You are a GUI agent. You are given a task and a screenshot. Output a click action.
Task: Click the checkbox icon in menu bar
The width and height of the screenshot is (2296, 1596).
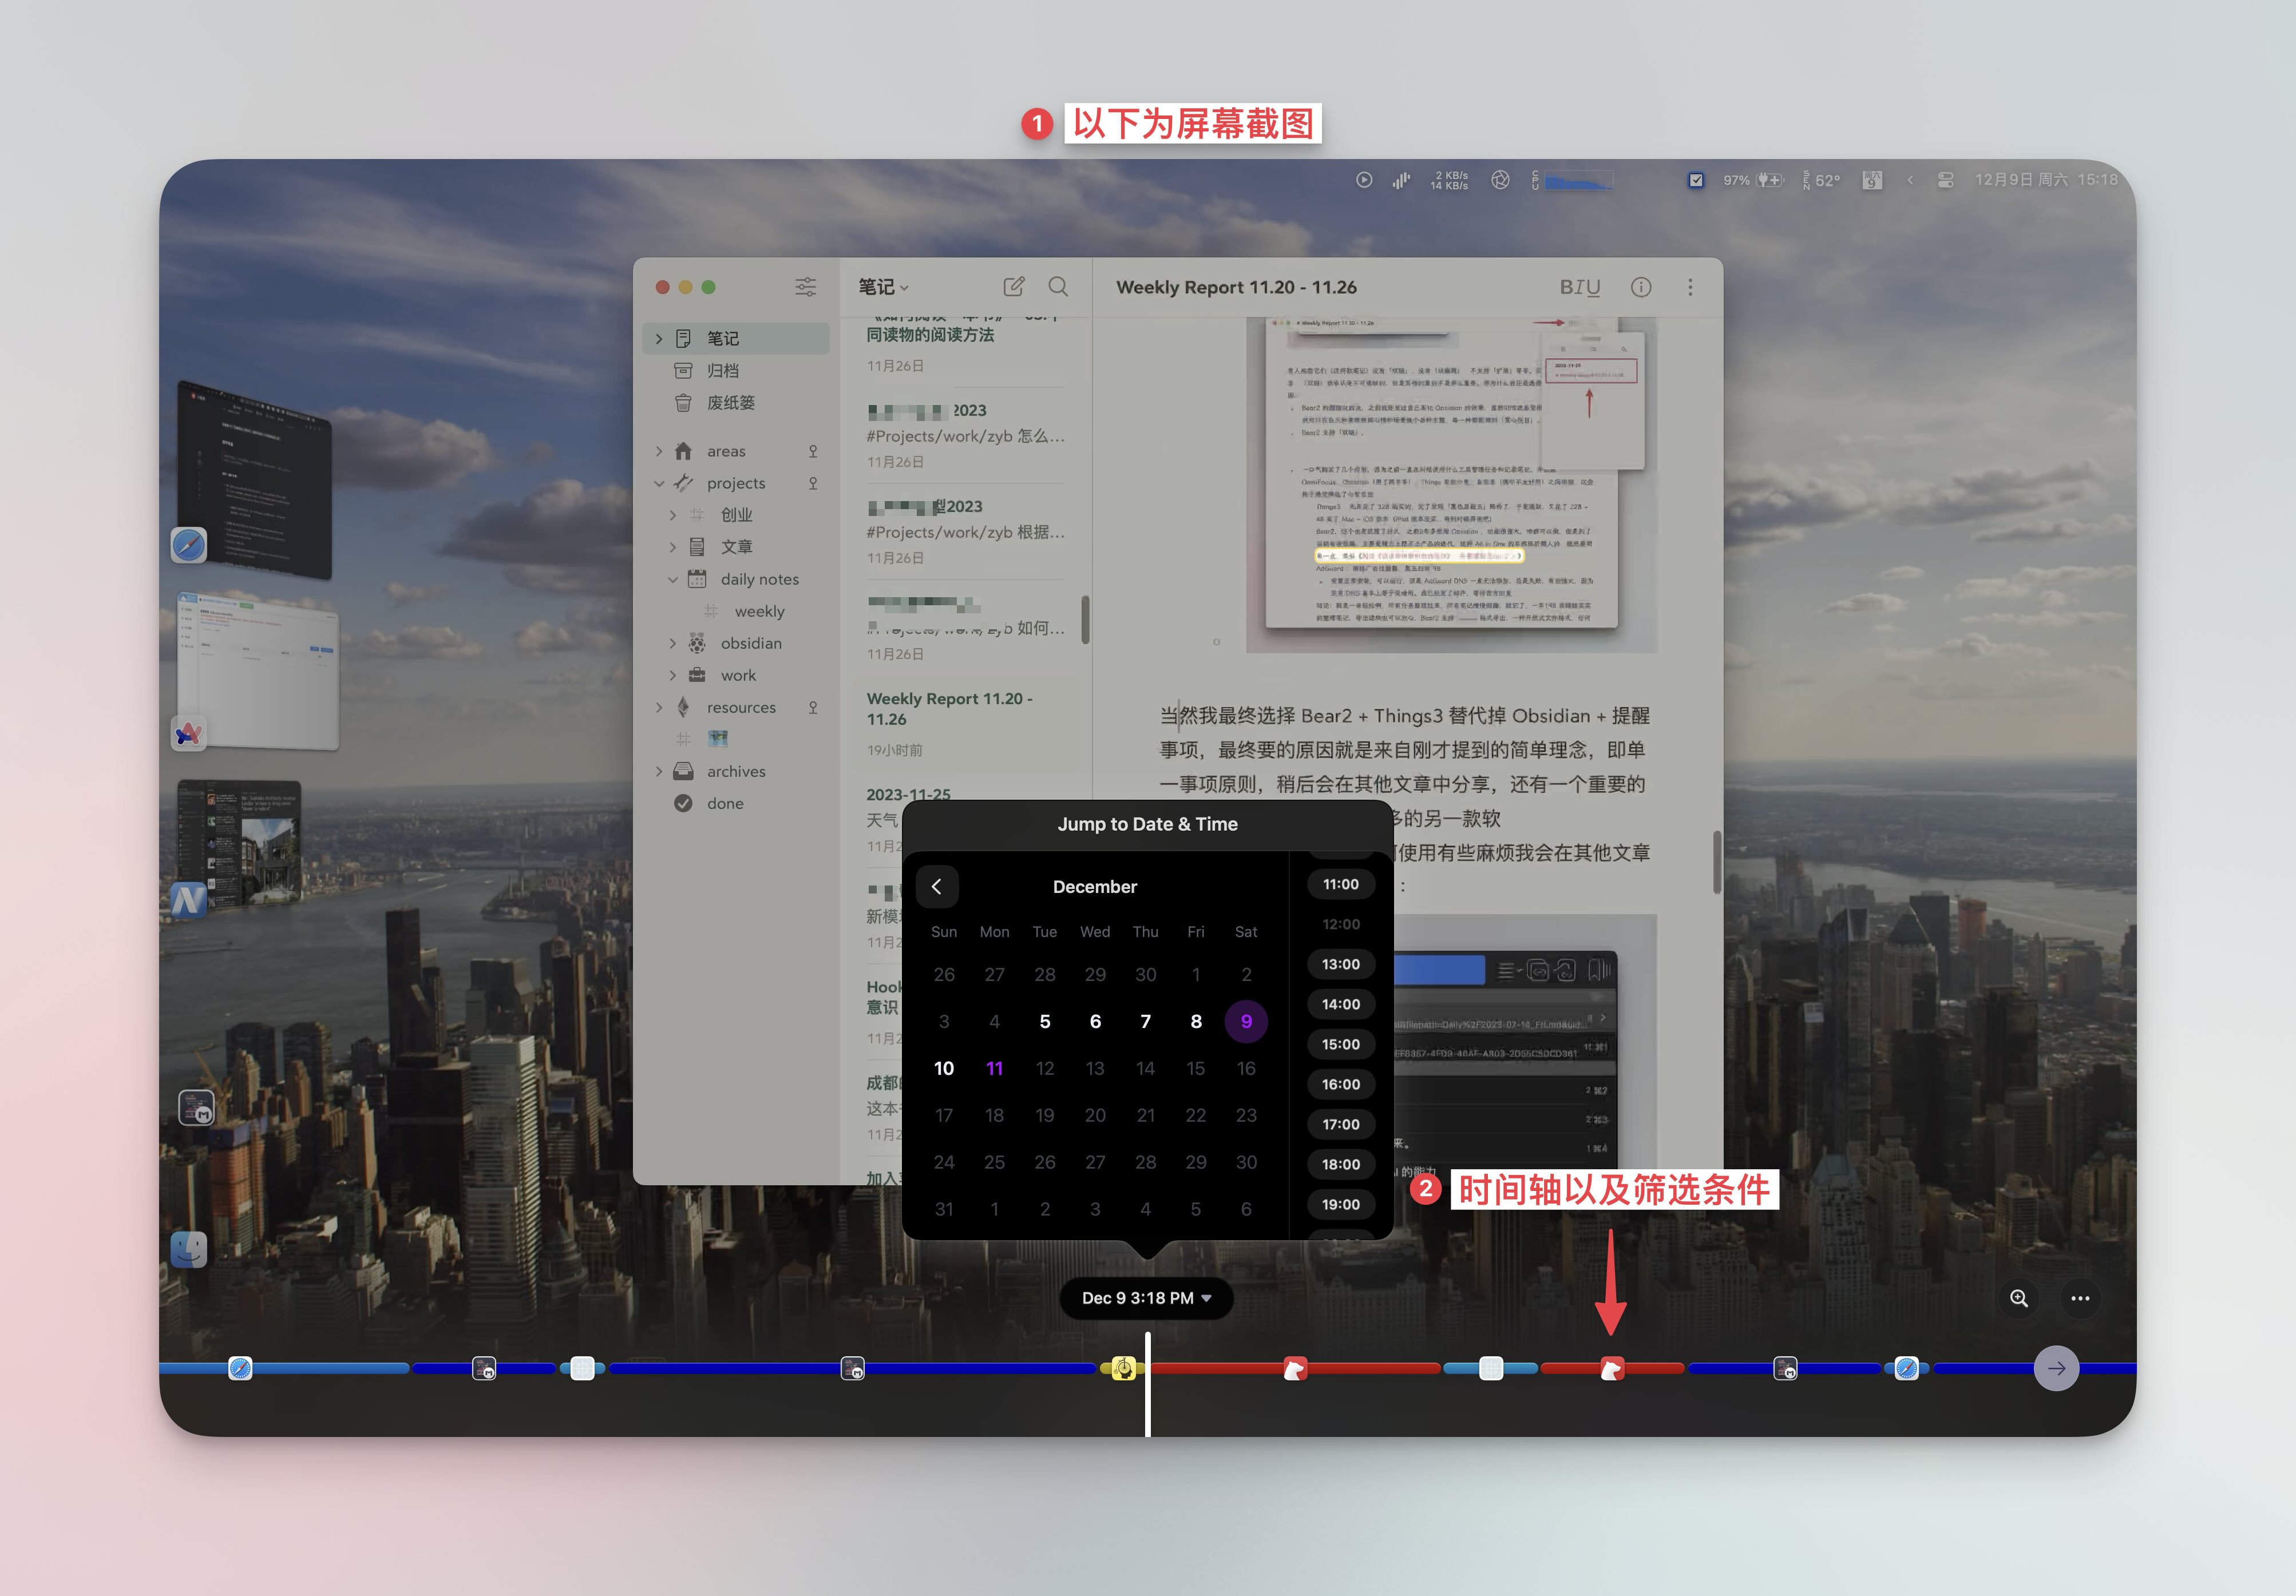(1696, 180)
